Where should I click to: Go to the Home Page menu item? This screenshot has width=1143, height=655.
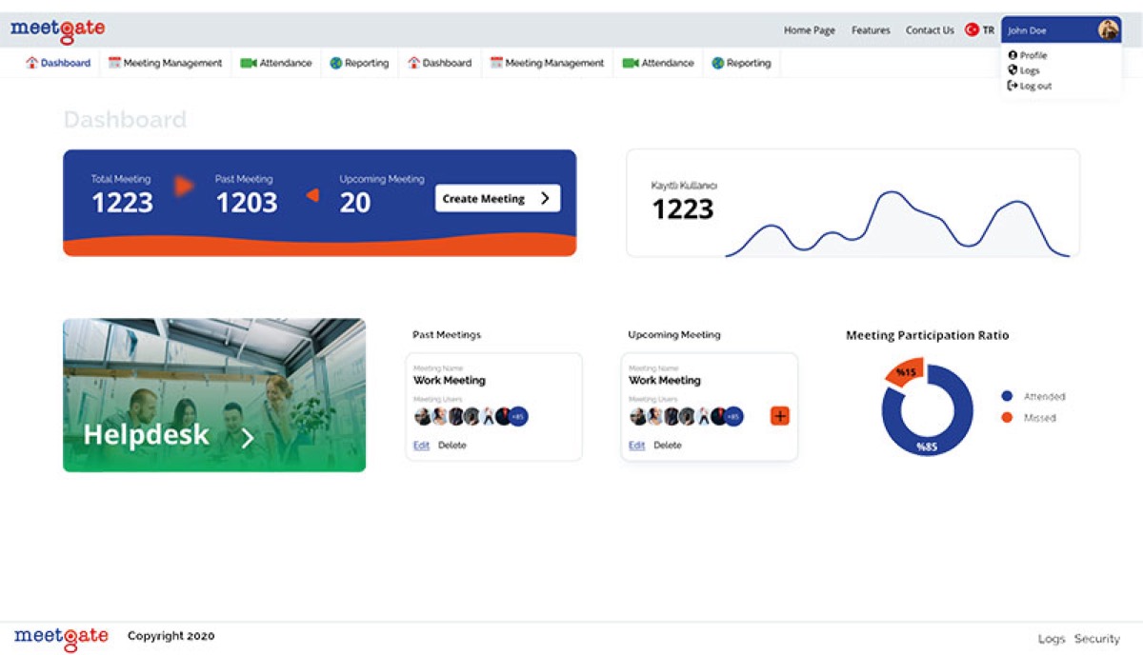coord(810,30)
